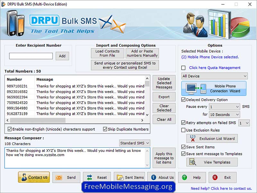The height and width of the screenshot is (193, 257).
Task: Uncheck Save Sent Items option
Action: click(x=183, y=147)
